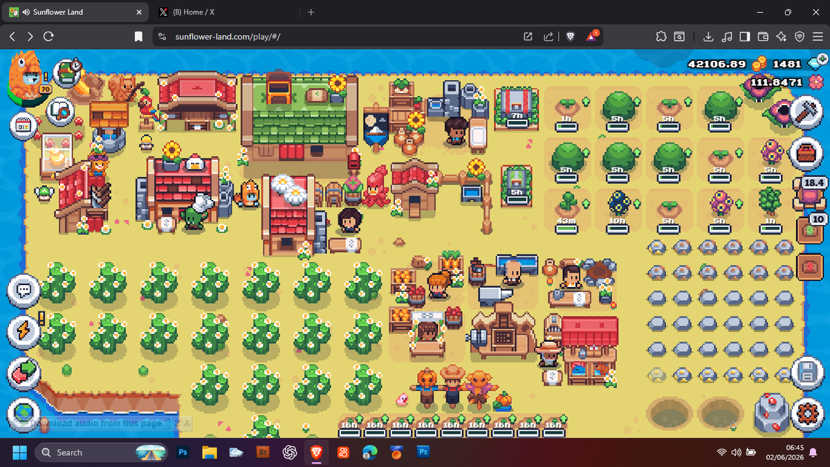The width and height of the screenshot is (830, 467).
Task: Open the media control music-note icon
Action: pyautogui.click(x=726, y=36)
